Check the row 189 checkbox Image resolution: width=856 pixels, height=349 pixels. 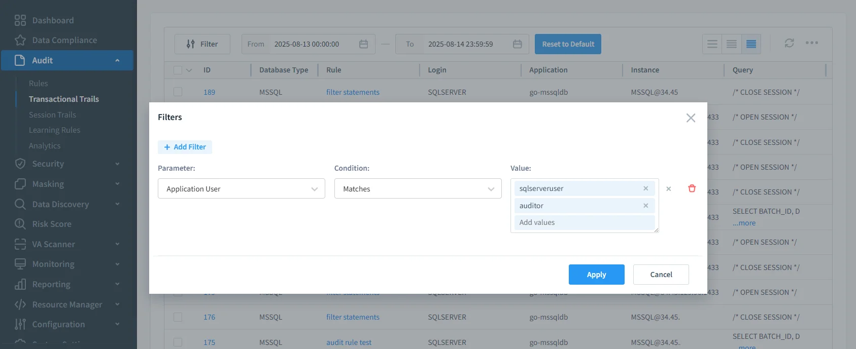coord(178,92)
